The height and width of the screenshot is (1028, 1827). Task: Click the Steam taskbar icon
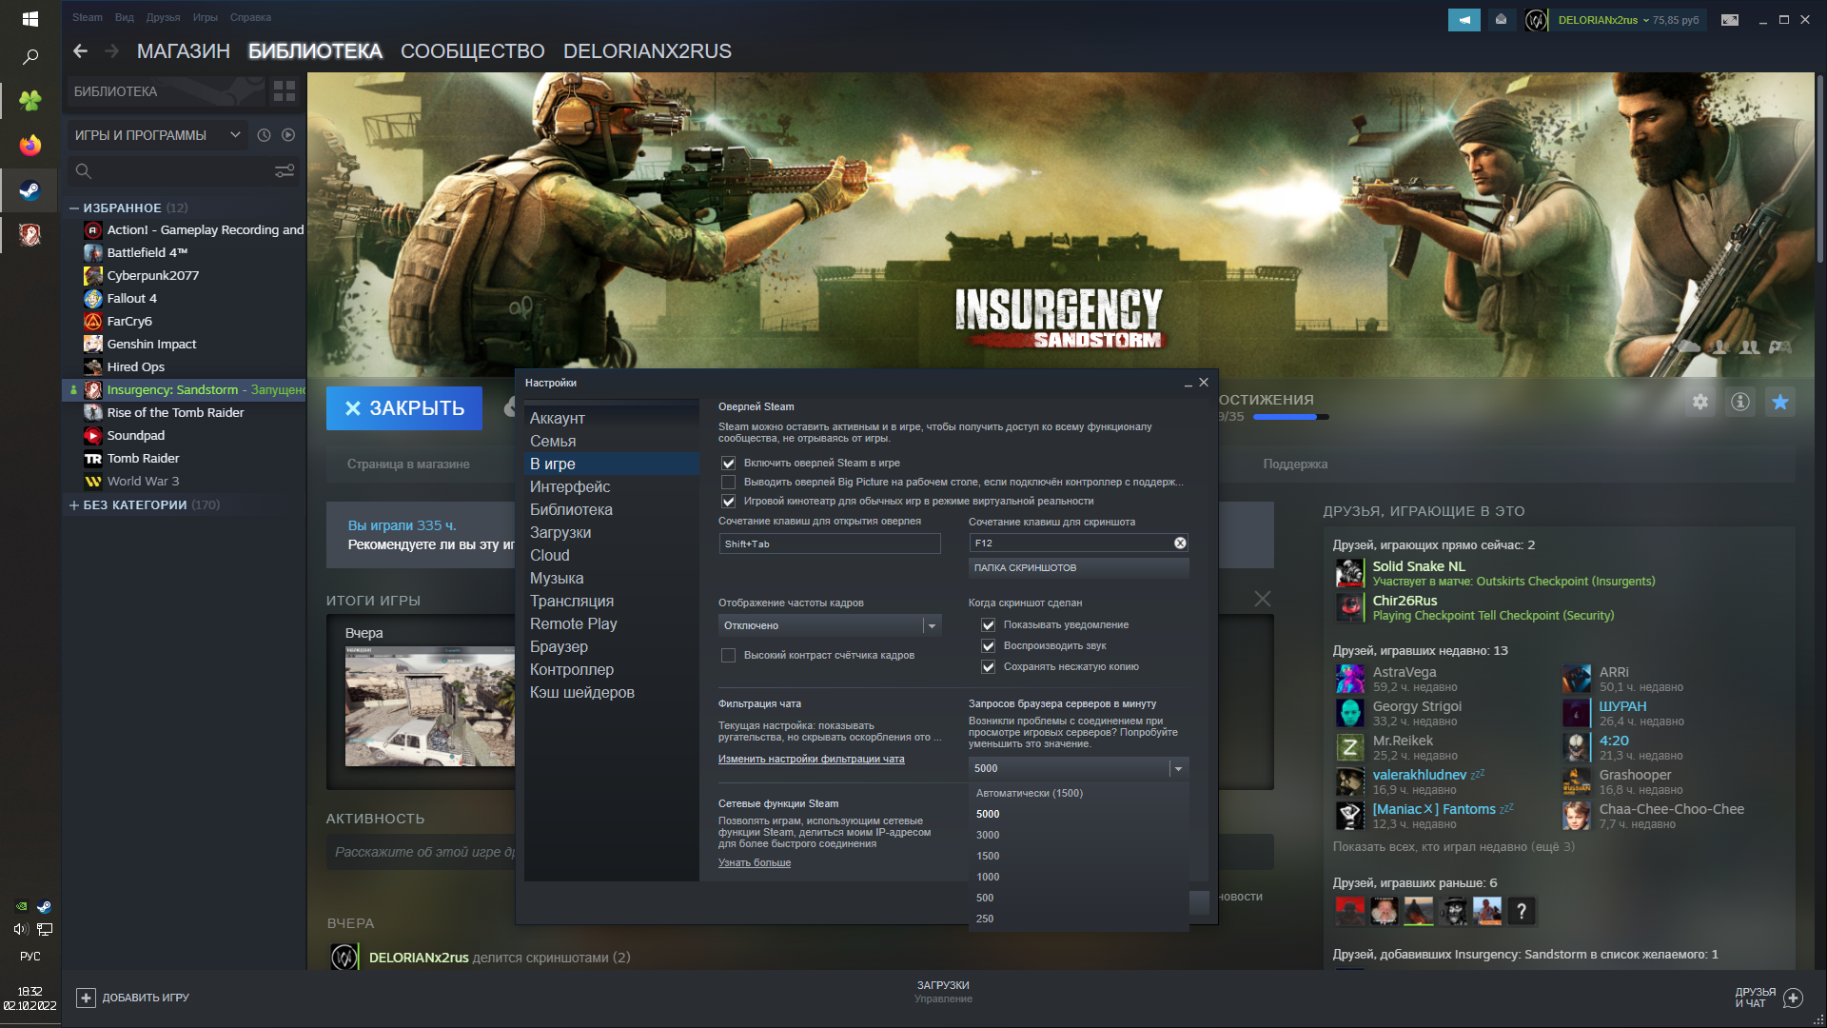pyautogui.click(x=30, y=190)
